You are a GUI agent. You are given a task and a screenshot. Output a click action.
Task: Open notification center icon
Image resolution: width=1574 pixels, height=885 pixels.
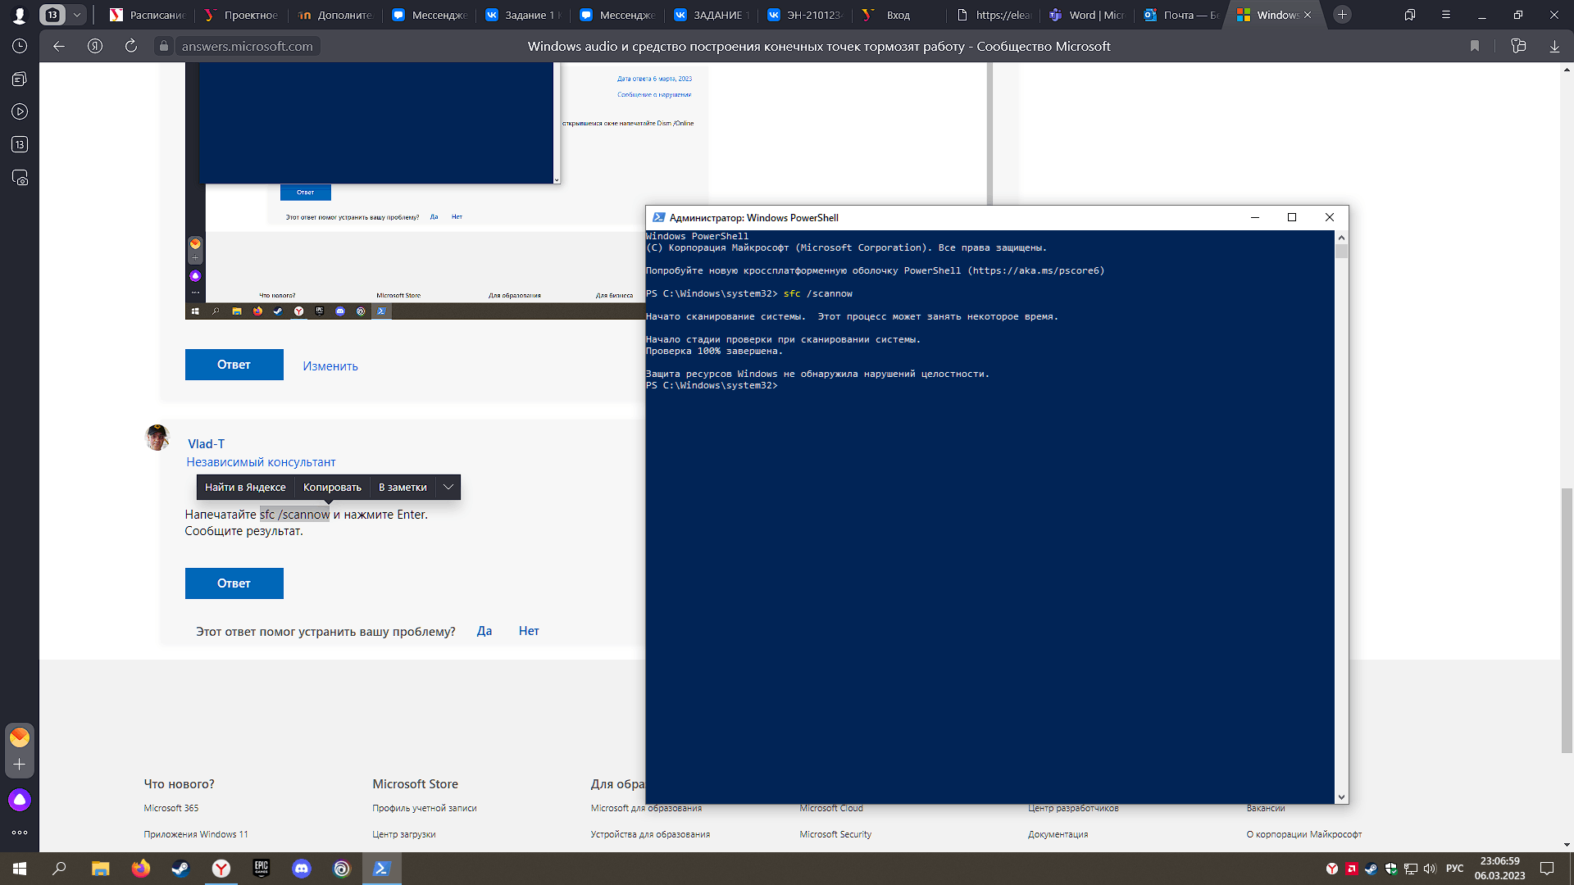pyautogui.click(x=1547, y=869)
